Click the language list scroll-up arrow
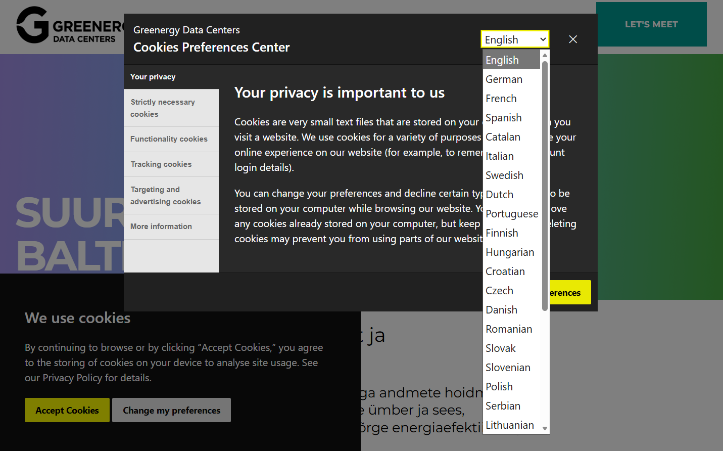723x451 pixels. (x=545, y=55)
